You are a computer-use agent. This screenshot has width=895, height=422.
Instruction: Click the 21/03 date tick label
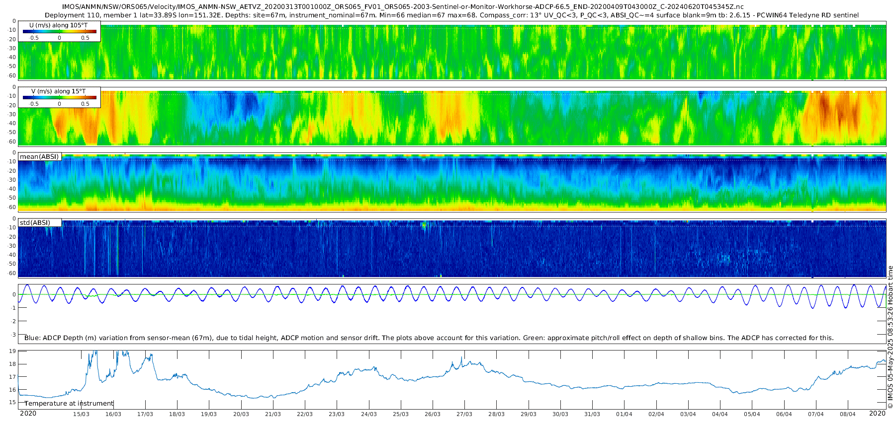click(x=273, y=414)
